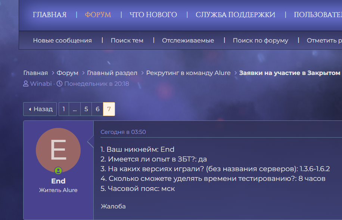Jump to page 6
This screenshot has height=220, width=342.
(97, 109)
